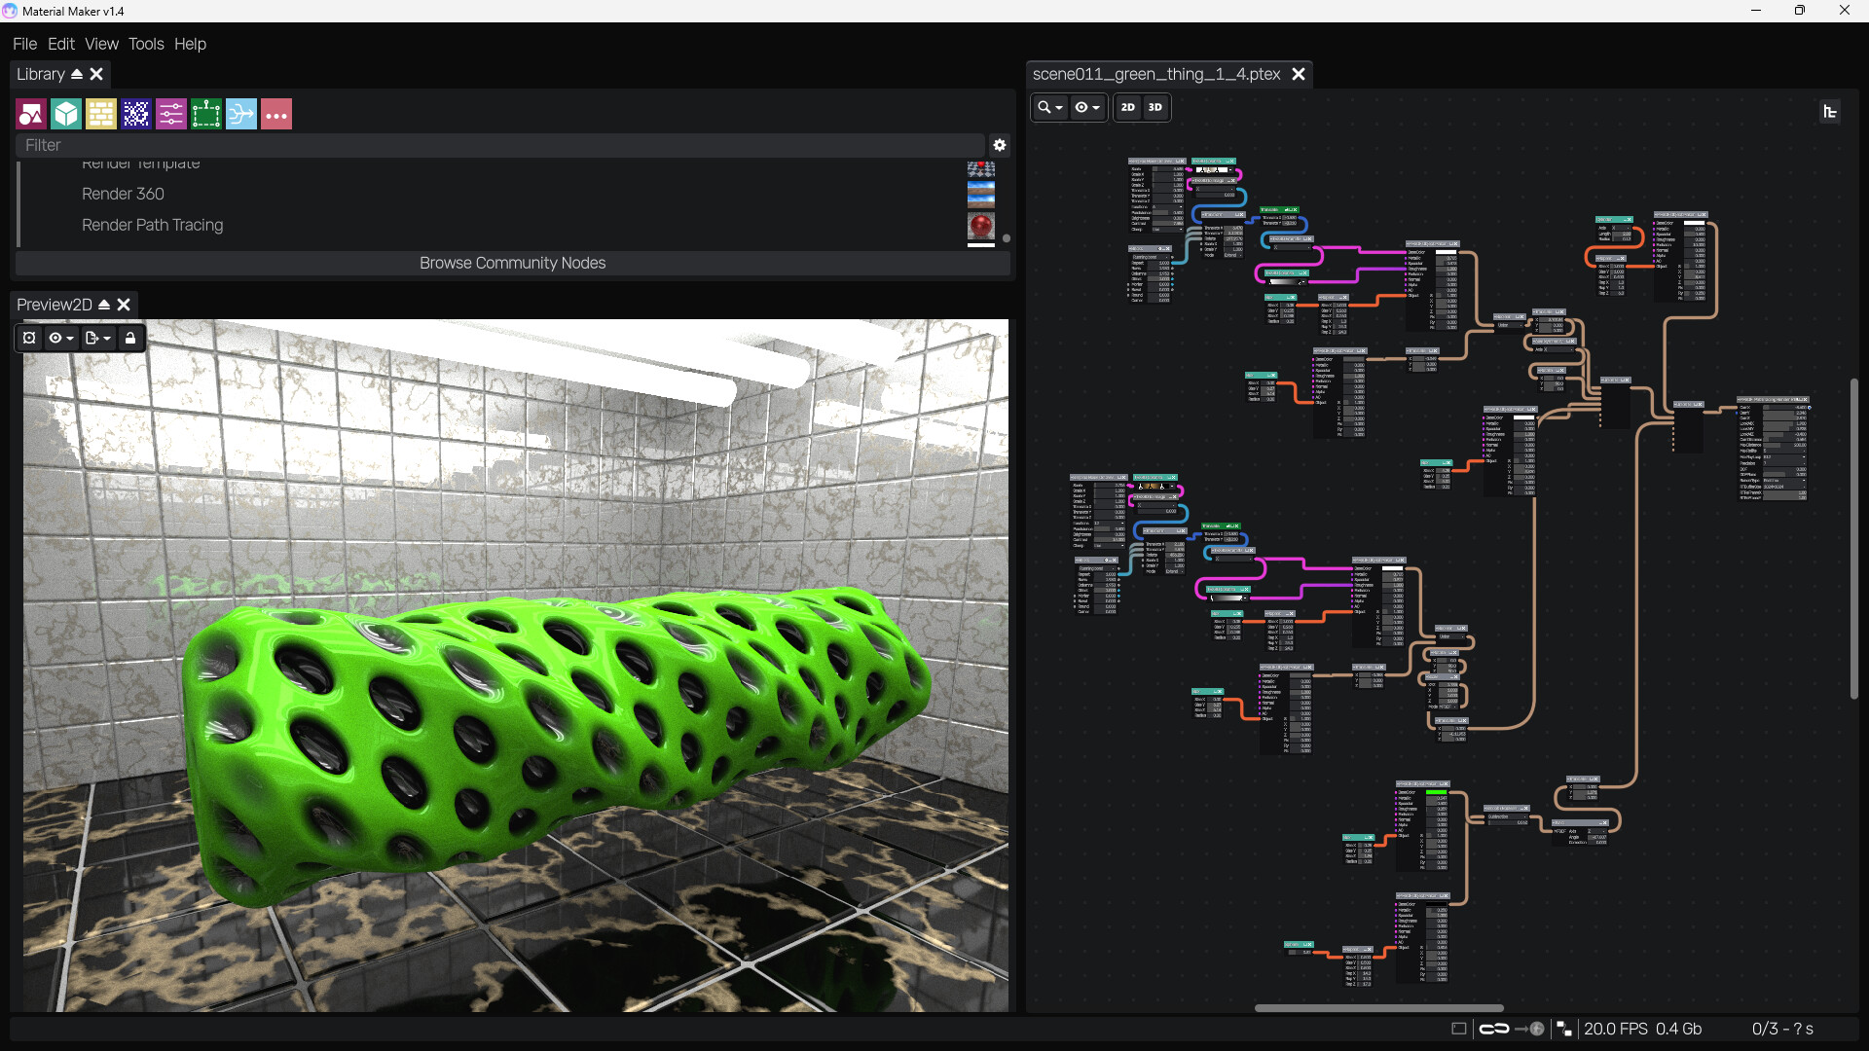Open the view eye dropdown in Preview2D

tap(59, 338)
